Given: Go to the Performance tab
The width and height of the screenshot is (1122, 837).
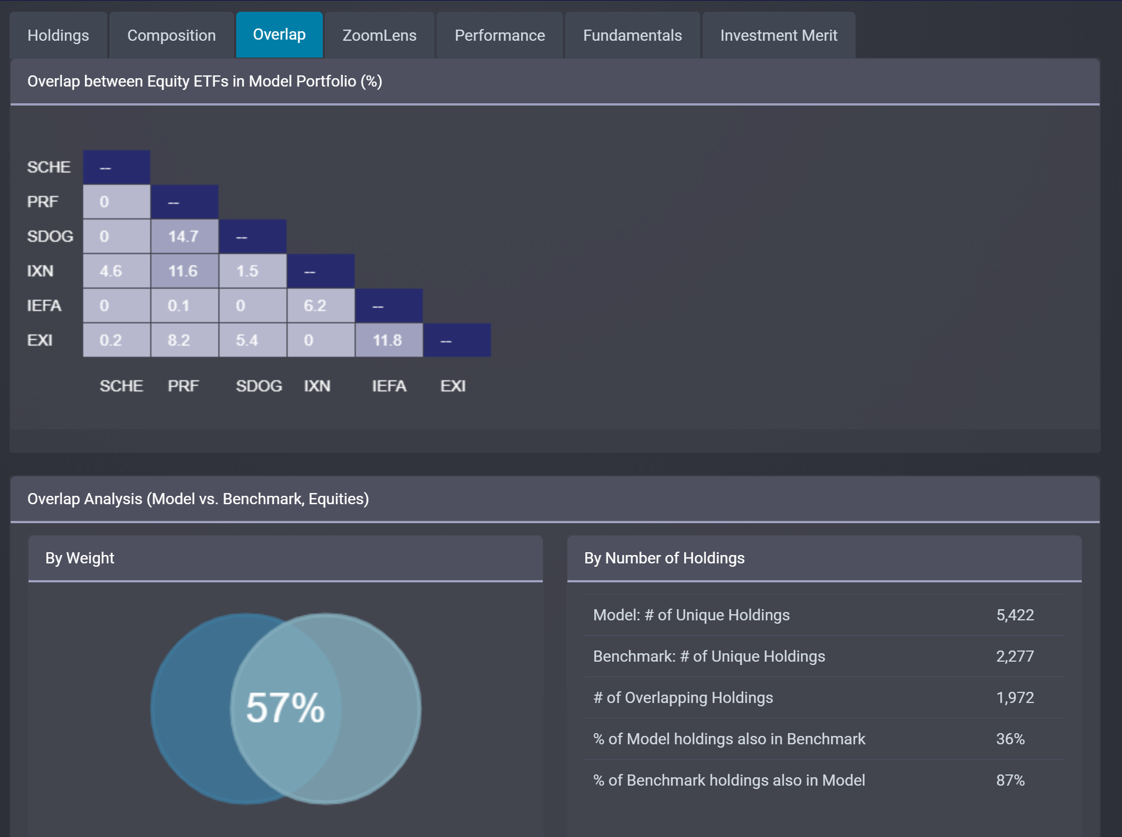Looking at the screenshot, I should tap(499, 35).
